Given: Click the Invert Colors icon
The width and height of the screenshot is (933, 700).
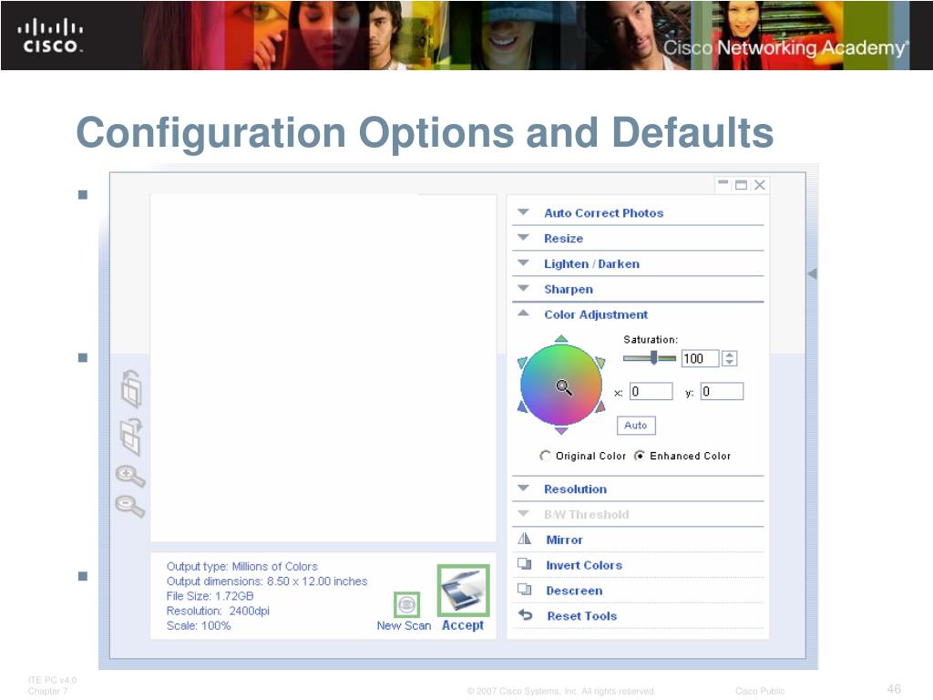Looking at the screenshot, I should pos(524,563).
